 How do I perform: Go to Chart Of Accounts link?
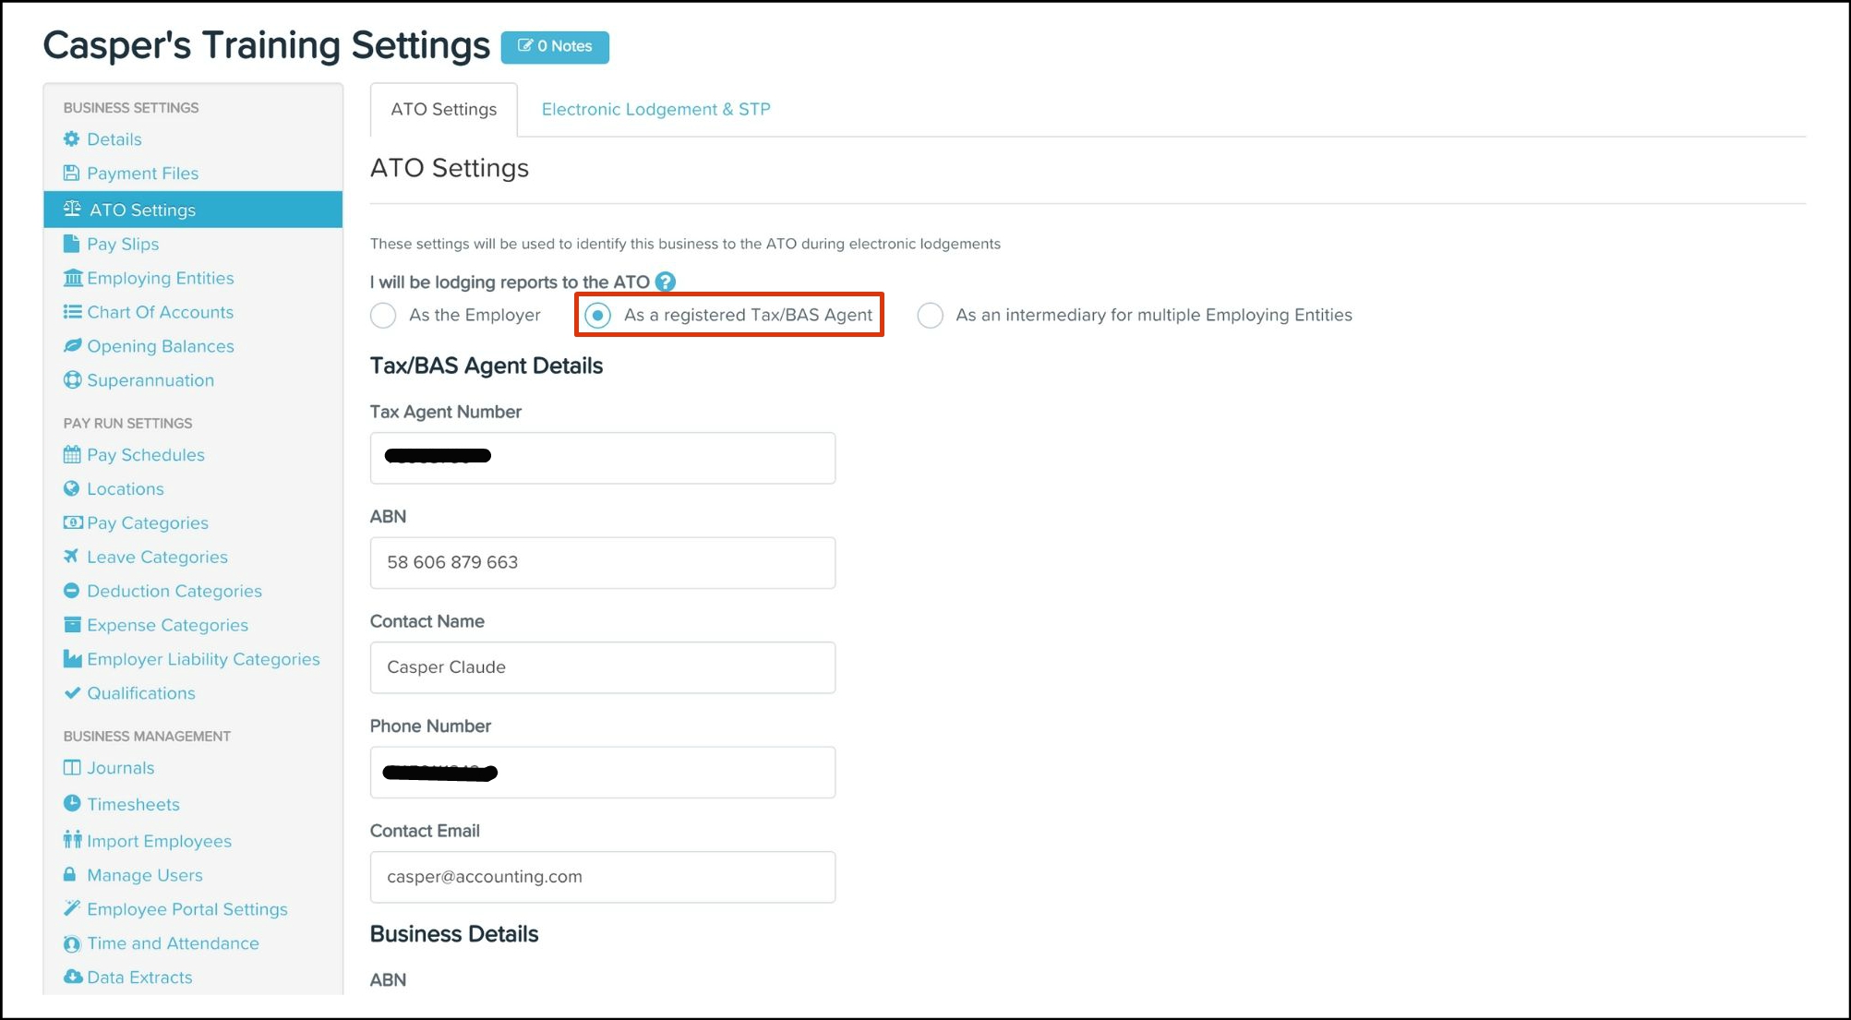coord(160,312)
